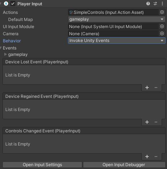This screenshot has width=167, height=169.
Task: Expand the gameplay events foldout
Action: 5,54
